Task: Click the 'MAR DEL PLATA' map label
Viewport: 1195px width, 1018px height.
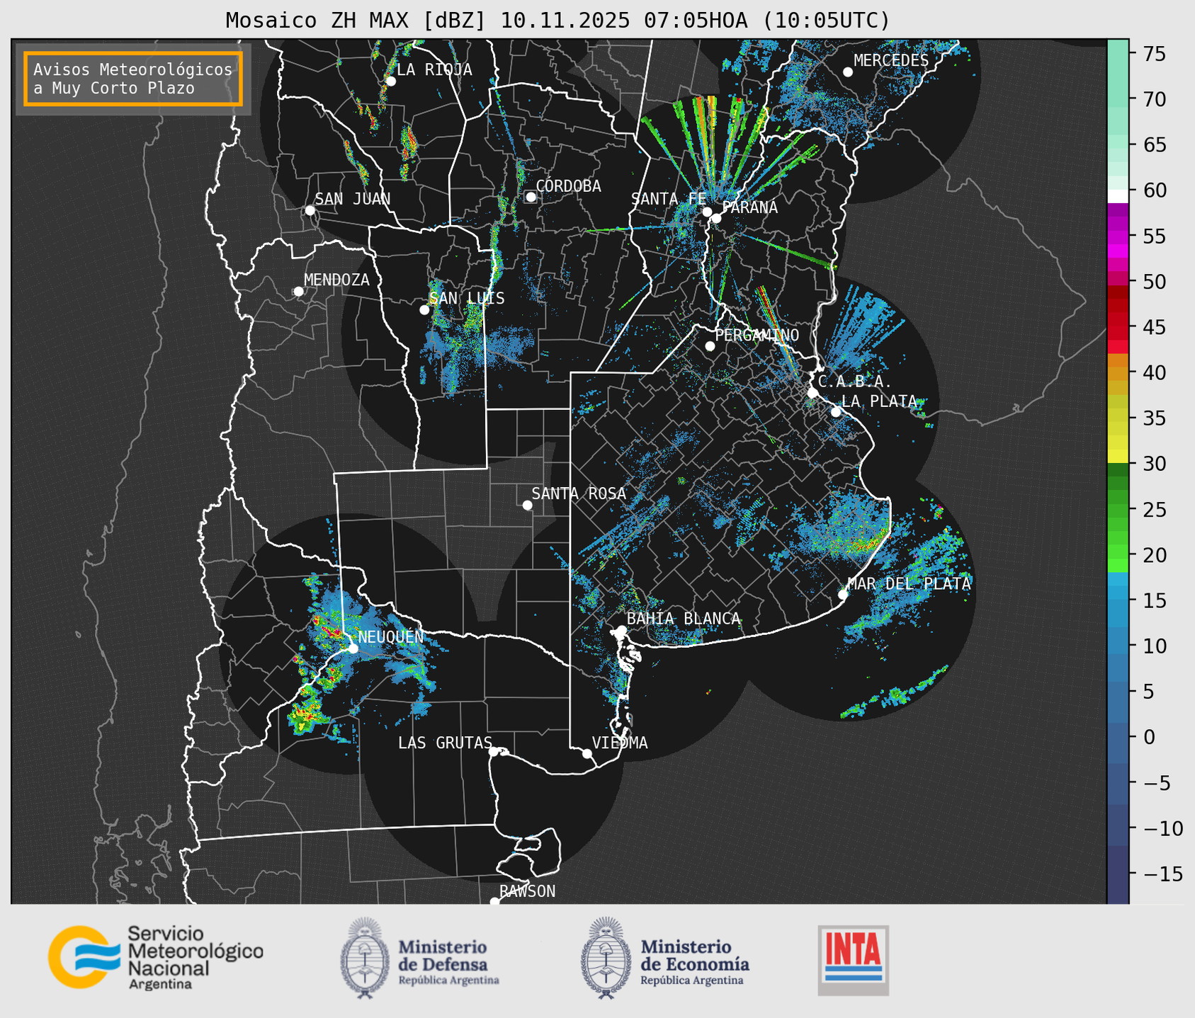Action: pos(909,583)
